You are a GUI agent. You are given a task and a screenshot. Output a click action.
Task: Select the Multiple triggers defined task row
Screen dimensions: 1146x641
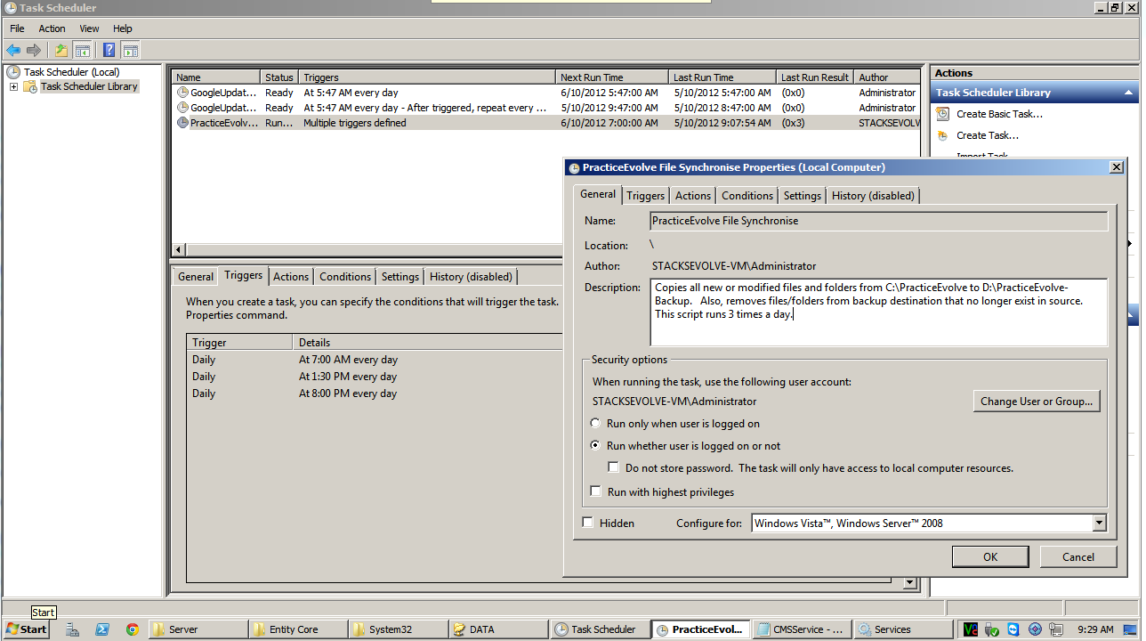point(547,123)
